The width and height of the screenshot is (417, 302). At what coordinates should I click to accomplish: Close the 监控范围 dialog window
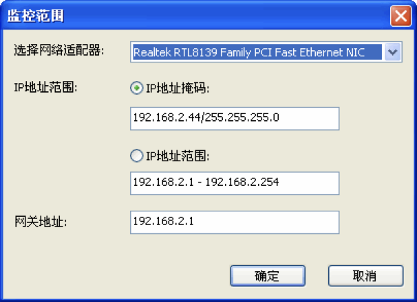[x=400, y=16]
